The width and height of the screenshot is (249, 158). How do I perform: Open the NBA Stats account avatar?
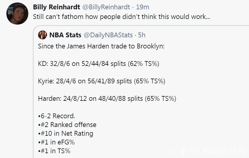coord(43,35)
